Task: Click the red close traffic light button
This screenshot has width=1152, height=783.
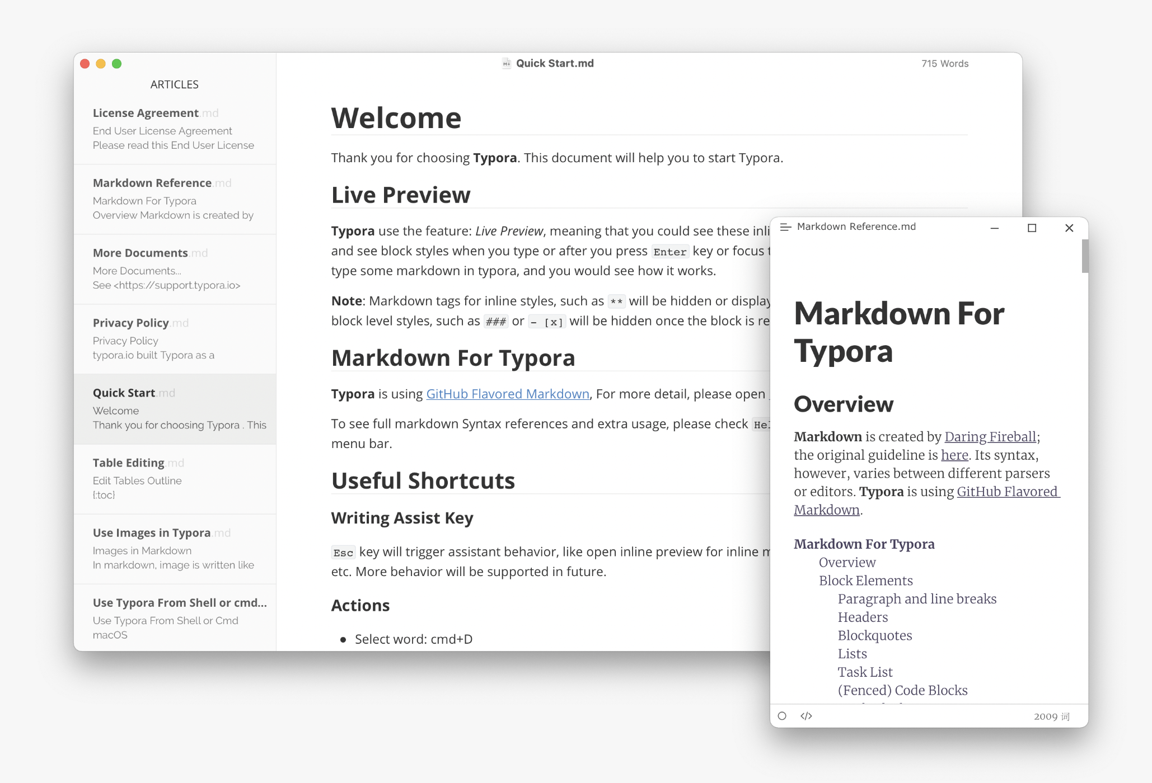Action: click(85, 64)
